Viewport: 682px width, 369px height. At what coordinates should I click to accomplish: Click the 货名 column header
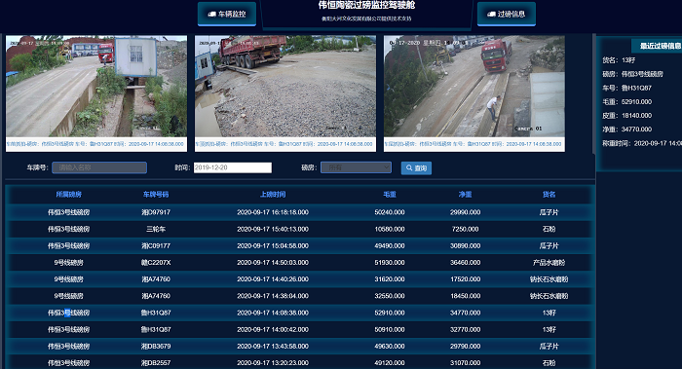(x=549, y=195)
